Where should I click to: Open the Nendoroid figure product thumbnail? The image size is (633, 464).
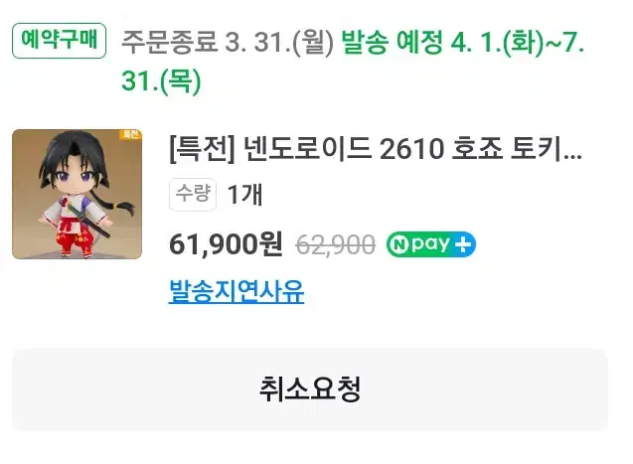pyautogui.click(x=77, y=194)
